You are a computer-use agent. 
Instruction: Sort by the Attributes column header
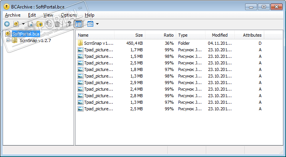[249, 35]
